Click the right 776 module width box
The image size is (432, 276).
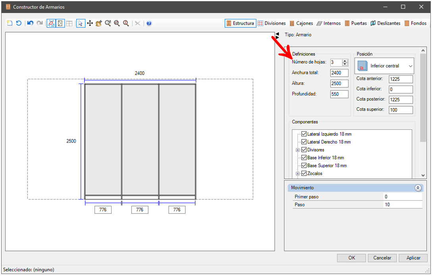click(177, 210)
